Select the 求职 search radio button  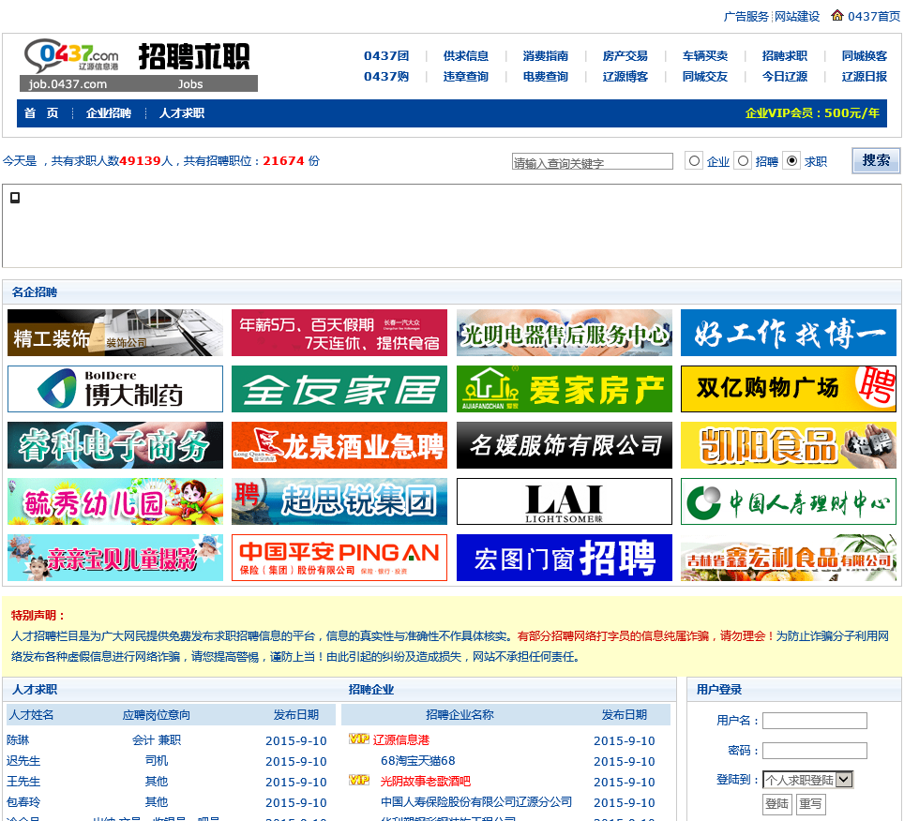792,161
